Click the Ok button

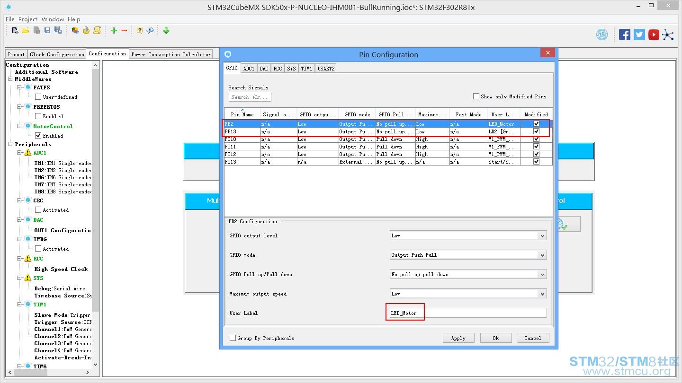tap(496, 338)
